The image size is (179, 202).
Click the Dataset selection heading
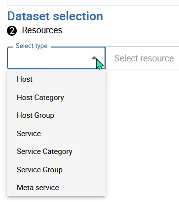(x=55, y=16)
